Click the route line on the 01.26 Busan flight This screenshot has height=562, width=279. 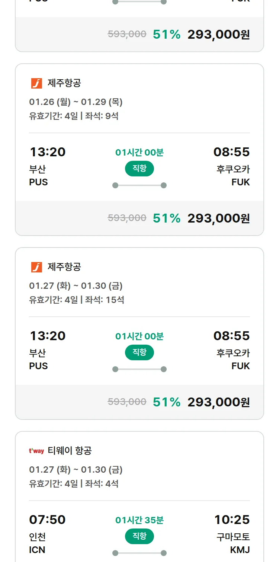[139, 185]
